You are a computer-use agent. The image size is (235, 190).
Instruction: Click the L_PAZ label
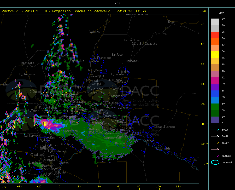point(193,160)
